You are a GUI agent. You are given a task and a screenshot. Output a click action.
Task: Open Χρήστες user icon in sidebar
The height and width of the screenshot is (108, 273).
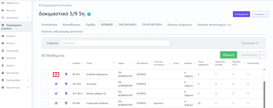[3, 65]
